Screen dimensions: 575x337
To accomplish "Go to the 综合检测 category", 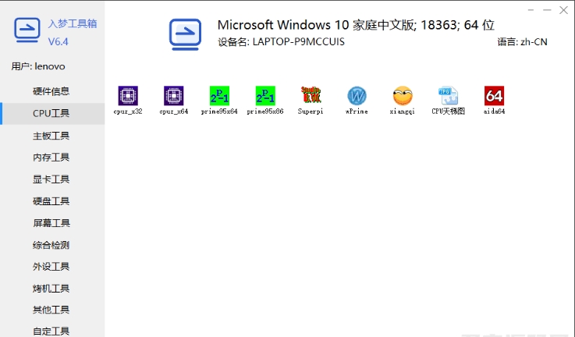I will tap(51, 245).
